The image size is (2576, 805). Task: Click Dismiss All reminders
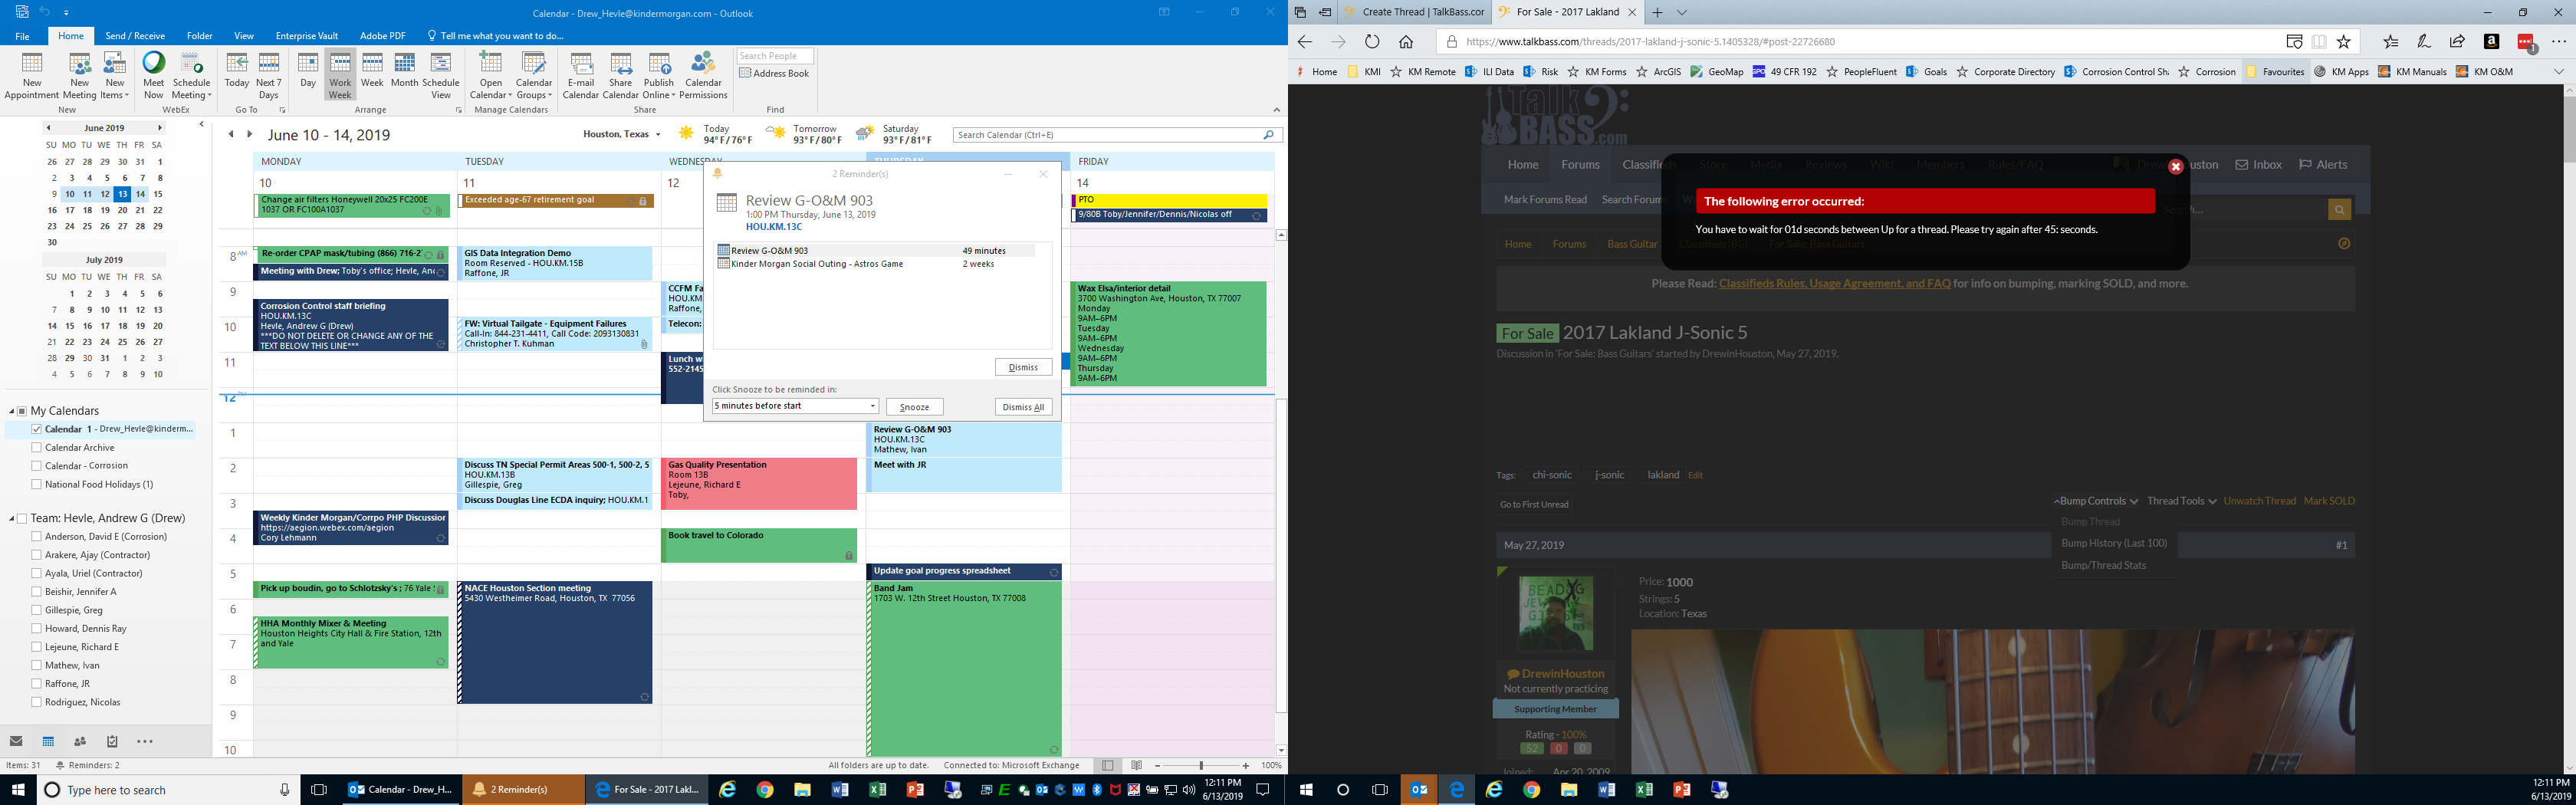click(x=1023, y=407)
